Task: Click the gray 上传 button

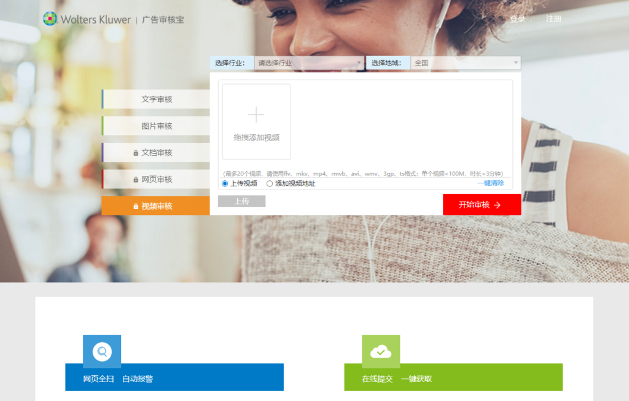Action: (x=241, y=201)
